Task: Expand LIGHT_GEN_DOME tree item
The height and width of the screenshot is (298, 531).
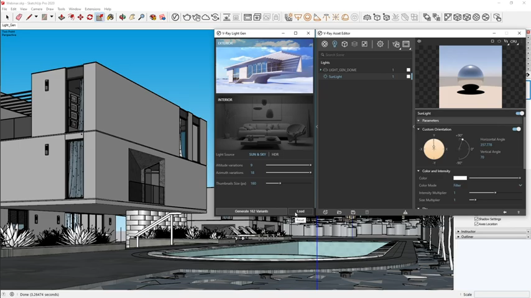Action: click(x=321, y=70)
